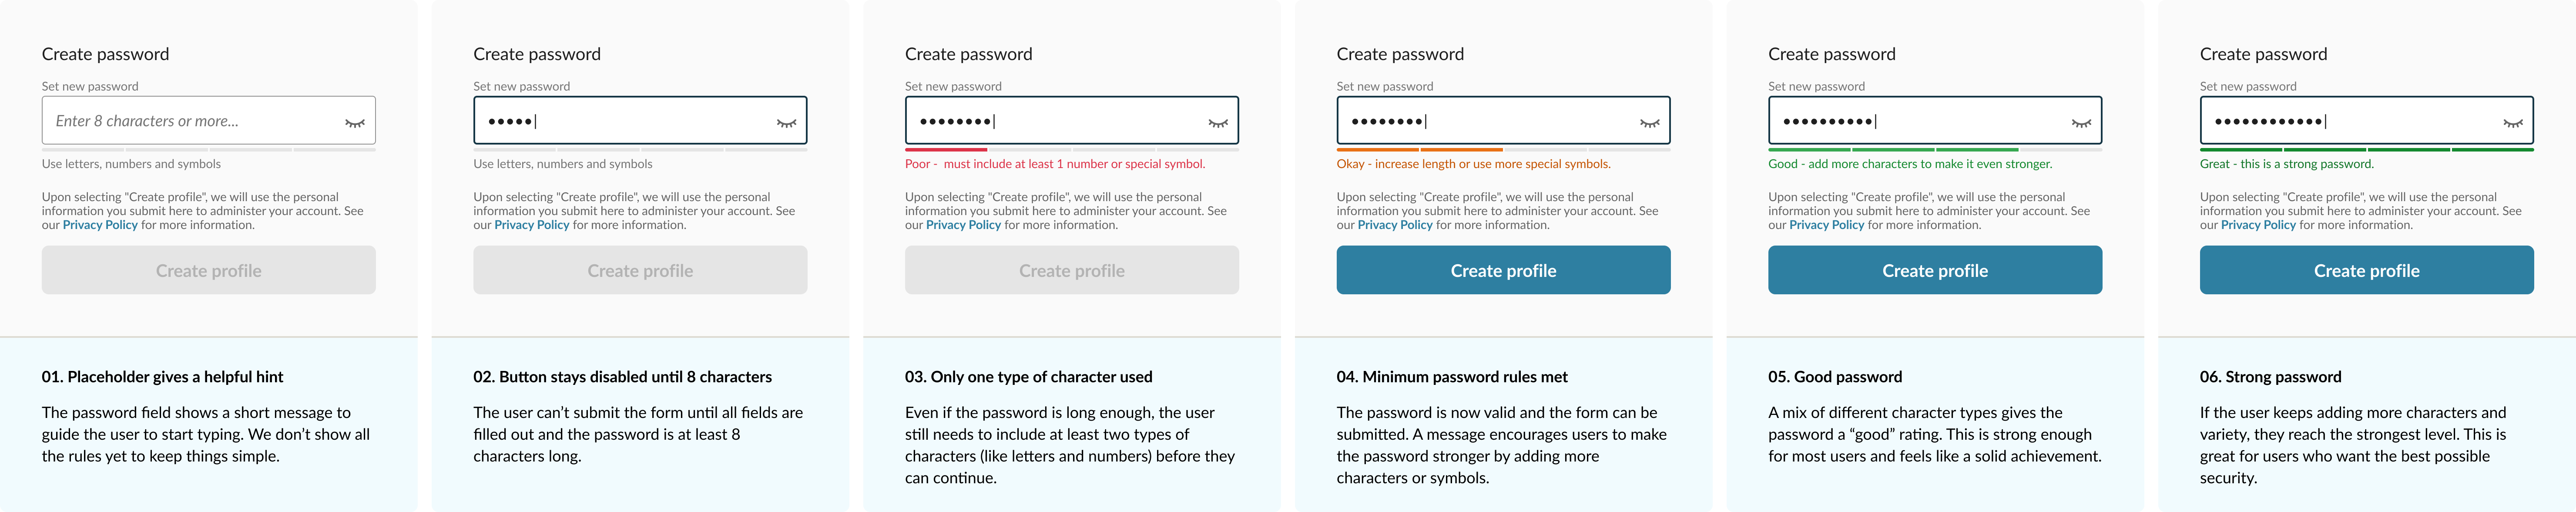2576x512 pixels.
Task: Click the eye icon in Great-rated password field
Action: pos(2513,123)
